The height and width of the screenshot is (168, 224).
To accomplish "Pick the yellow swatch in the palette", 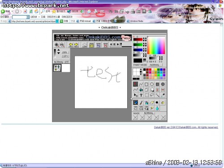I will 156,70.
